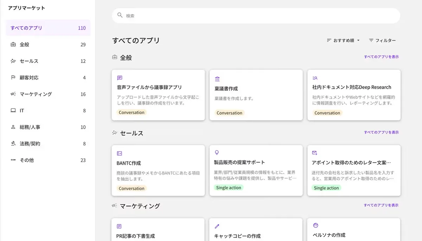This screenshot has width=422, height=241.
Task: Click the flag icon beside 顧客対応
Action: pyautogui.click(x=13, y=77)
